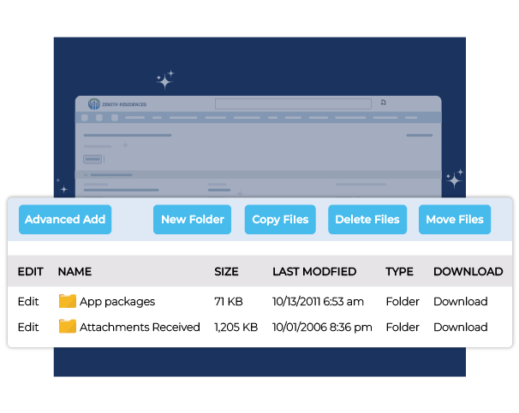The height and width of the screenshot is (413, 519).
Task: Sort by the SIZE column header
Action: click(226, 272)
